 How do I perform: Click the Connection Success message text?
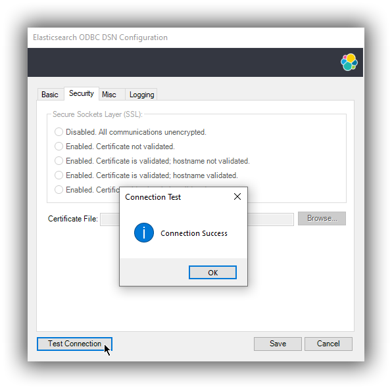pyautogui.click(x=194, y=233)
